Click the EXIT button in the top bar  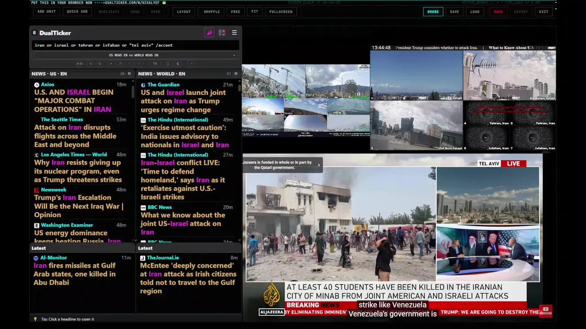click(x=543, y=11)
